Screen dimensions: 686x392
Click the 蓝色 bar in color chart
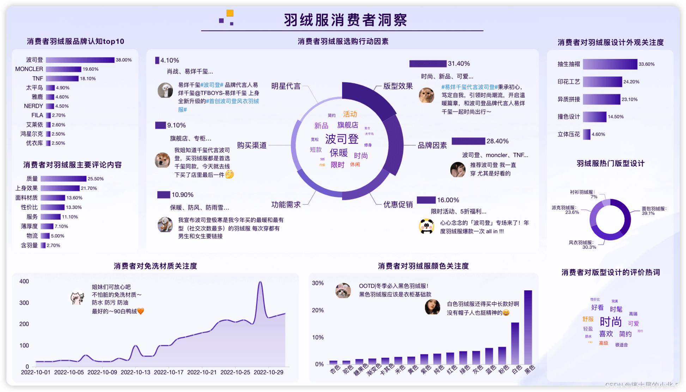pos(489,356)
